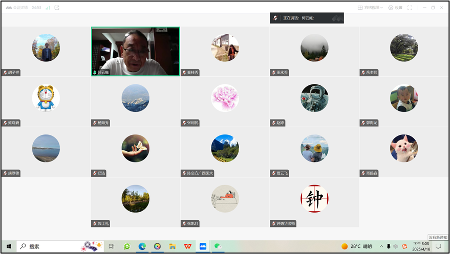Expand the hidden system tray icons arrow
Screen dimensions: 450x254
click(x=380, y=246)
